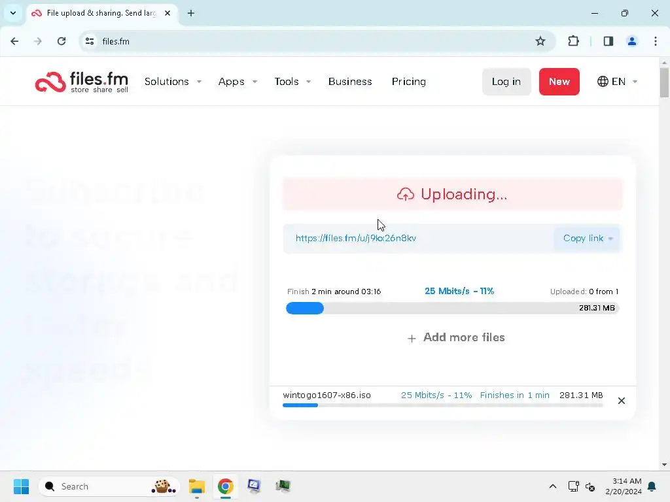
Task: Open the circuit board app in taskbar
Action: [283, 486]
